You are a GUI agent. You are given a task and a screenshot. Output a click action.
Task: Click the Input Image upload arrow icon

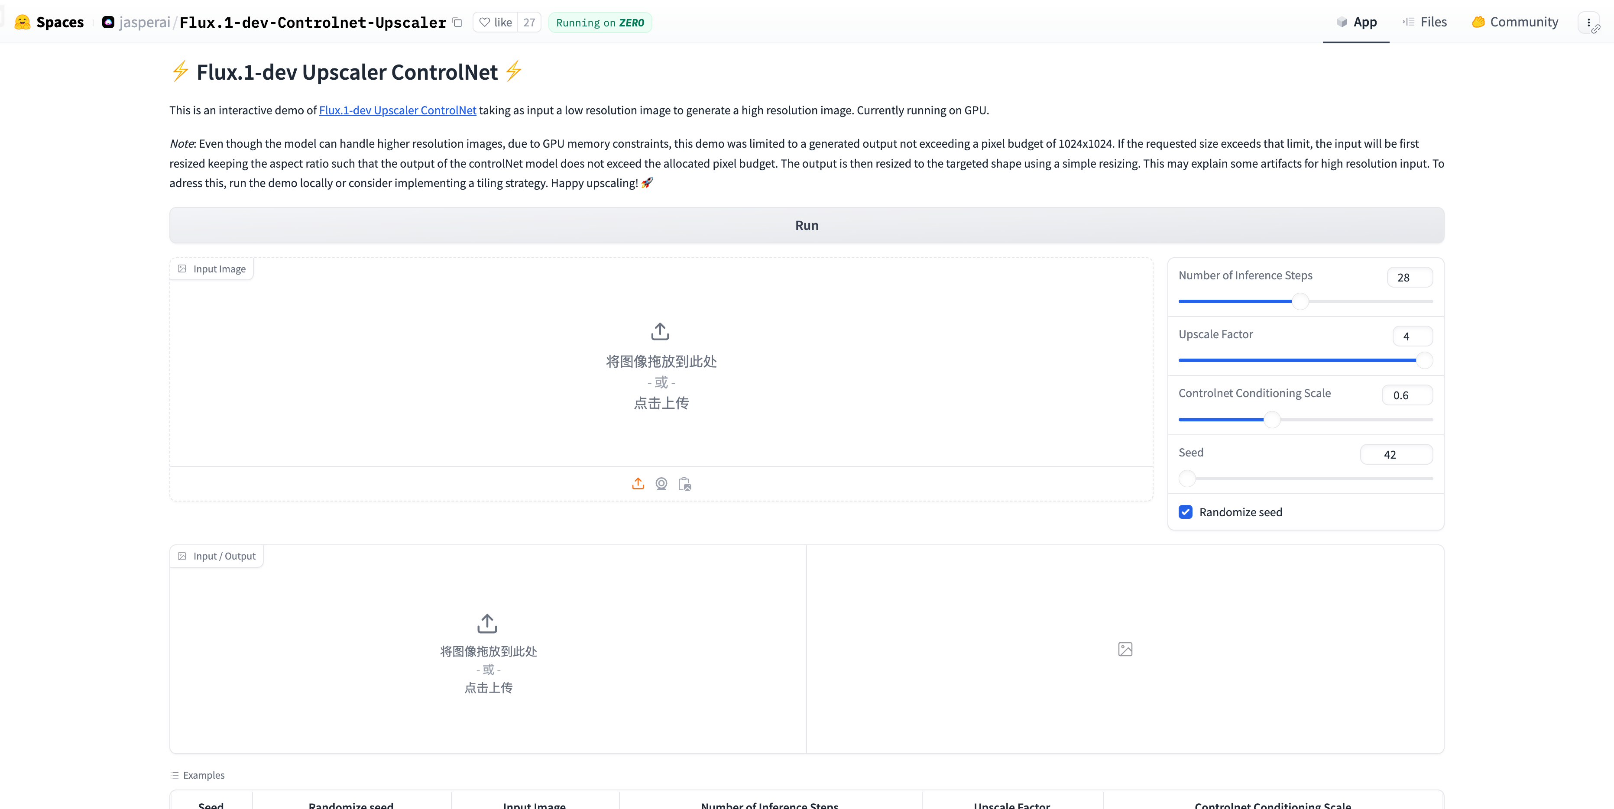(661, 331)
